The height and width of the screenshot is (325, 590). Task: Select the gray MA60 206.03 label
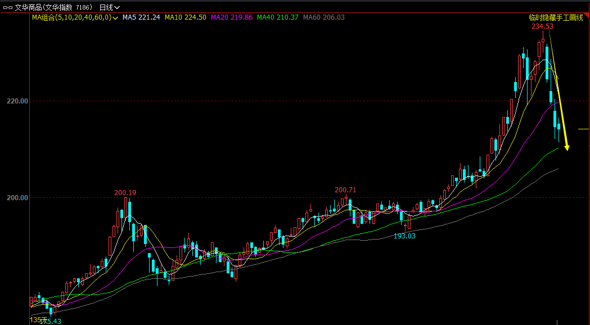324,17
